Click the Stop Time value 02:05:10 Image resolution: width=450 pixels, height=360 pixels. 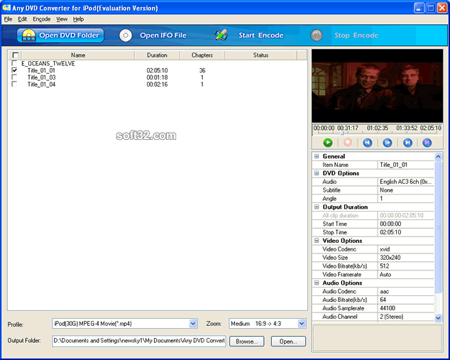[406, 232]
